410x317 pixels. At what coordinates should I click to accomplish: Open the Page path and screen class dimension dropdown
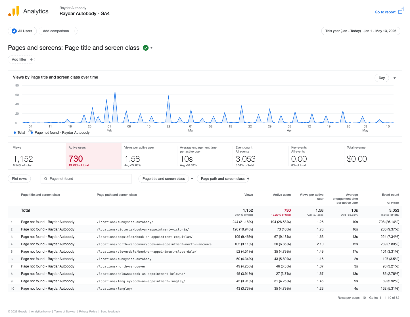pyautogui.click(x=223, y=179)
